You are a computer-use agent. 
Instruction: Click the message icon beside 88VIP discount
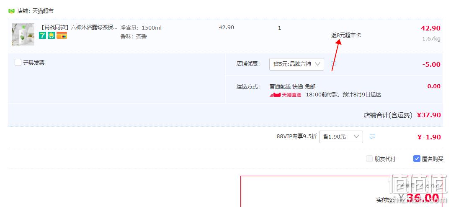pos(372,136)
